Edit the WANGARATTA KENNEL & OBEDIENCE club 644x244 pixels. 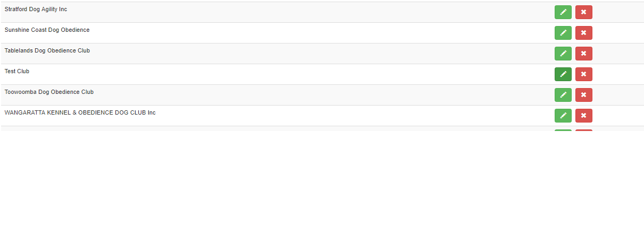pyautogui.click(x=563, y=116)
